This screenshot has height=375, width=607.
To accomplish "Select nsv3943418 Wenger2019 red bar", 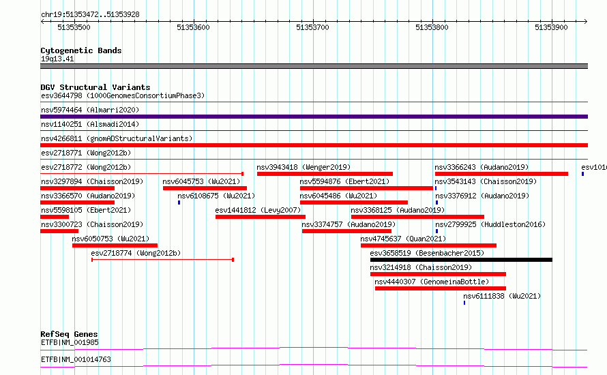I will click(325, 174).
